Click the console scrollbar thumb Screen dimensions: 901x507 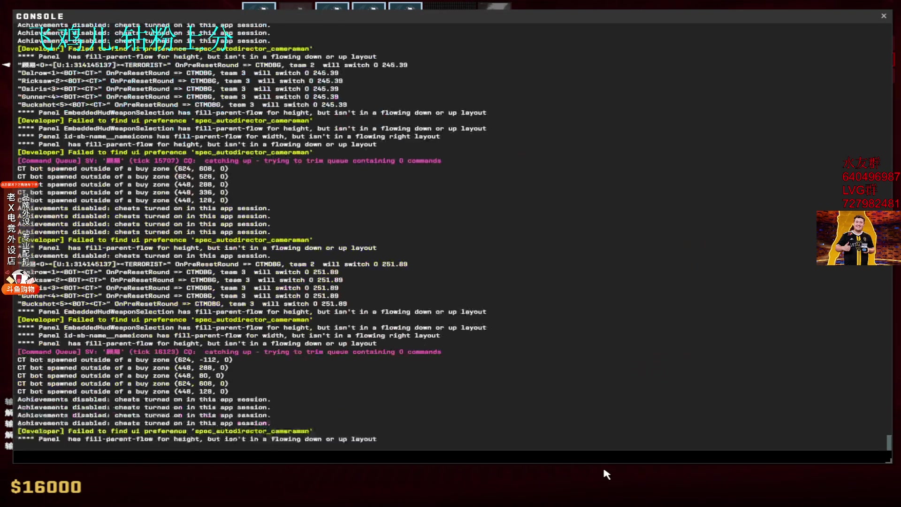coord(889,442)
